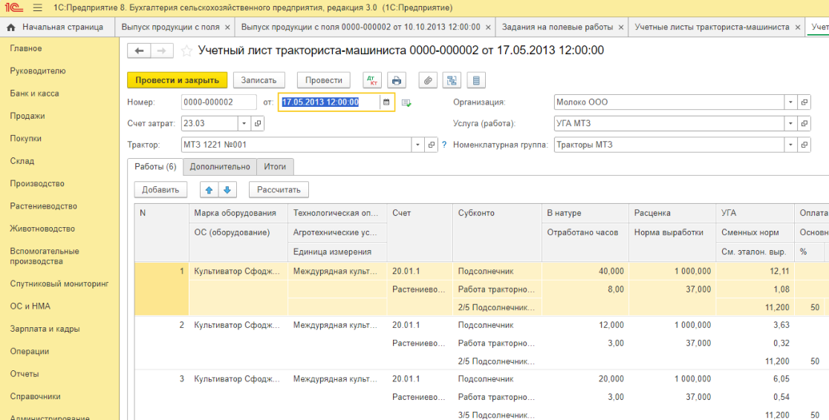Close Учетные листы тракториста-машиниста tab
This screenshot has height=420, width=829.
(x=797, y=27)
